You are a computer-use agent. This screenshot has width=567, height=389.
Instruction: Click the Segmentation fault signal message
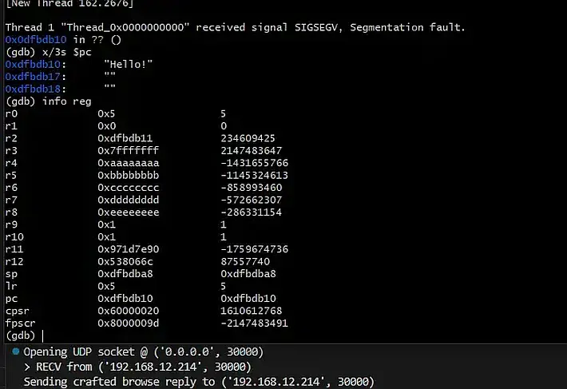407,27
